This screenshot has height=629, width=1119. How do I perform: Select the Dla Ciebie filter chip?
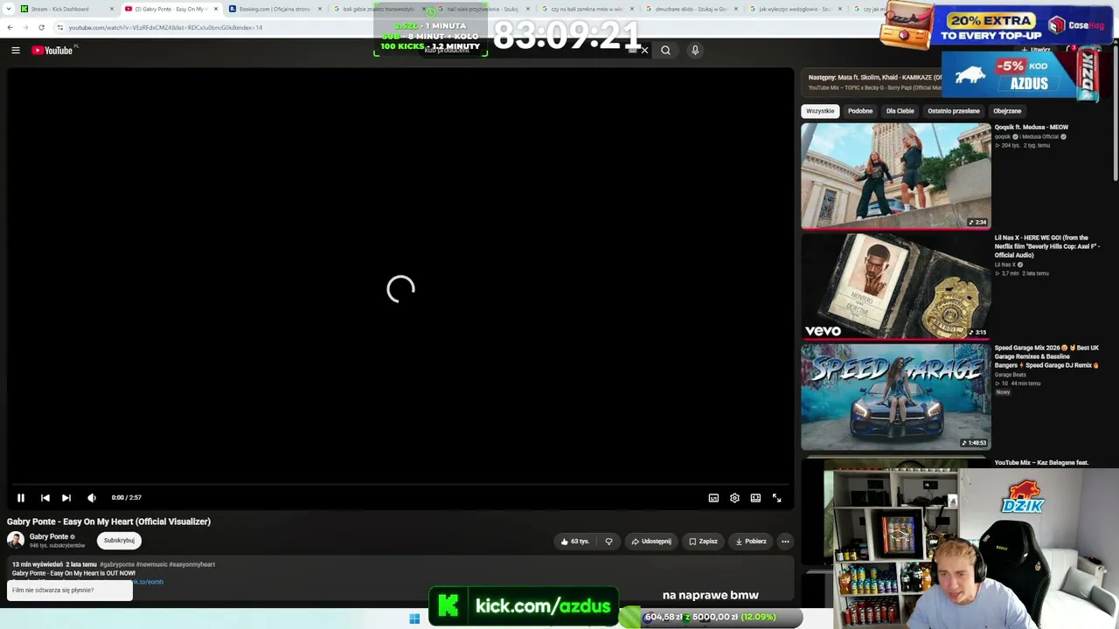coord(900,111)
